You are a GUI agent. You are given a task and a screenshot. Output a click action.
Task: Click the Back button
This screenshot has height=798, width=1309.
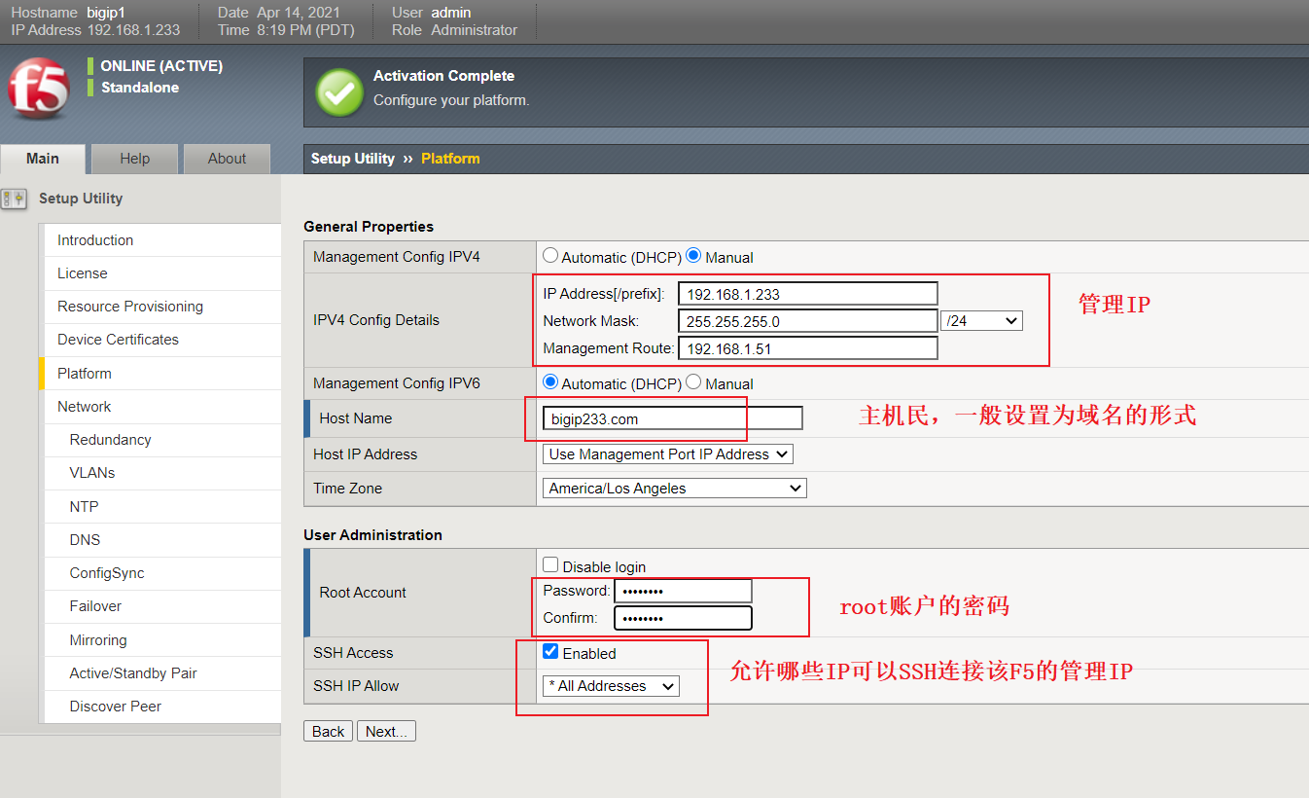tap(328, 730)
